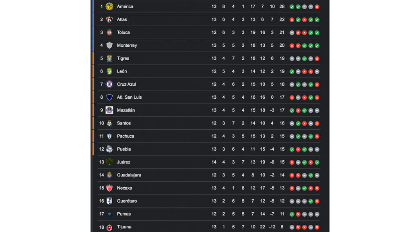The width and height of the screenshot is (412, 232).
Task: Open the Monterrey team link
Action: [127, 46]
